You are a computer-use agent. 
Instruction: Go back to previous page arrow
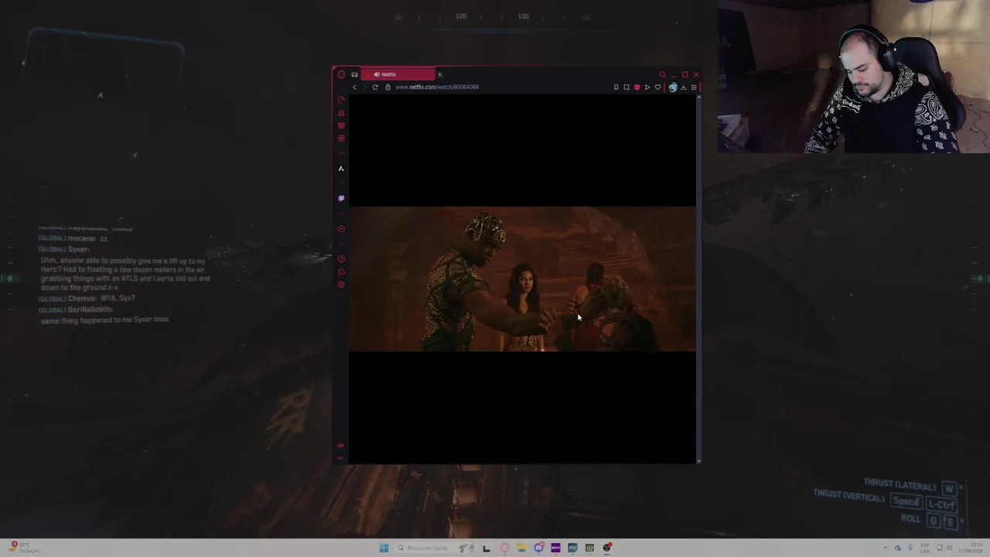point(354,87)
